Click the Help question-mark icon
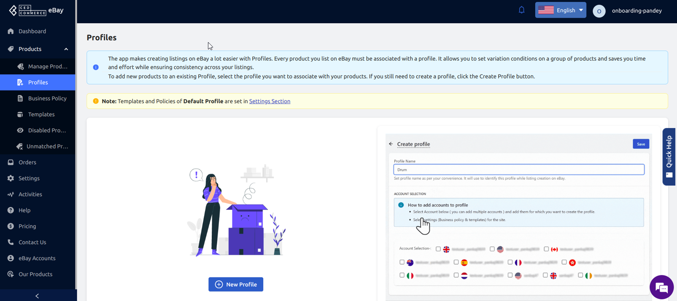677x301 pixels. 11,210
